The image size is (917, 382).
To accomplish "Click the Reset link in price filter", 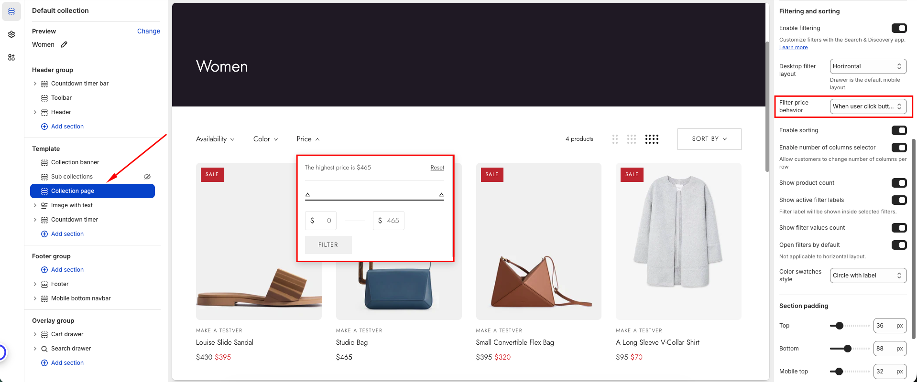I will [x=437, y=168].
